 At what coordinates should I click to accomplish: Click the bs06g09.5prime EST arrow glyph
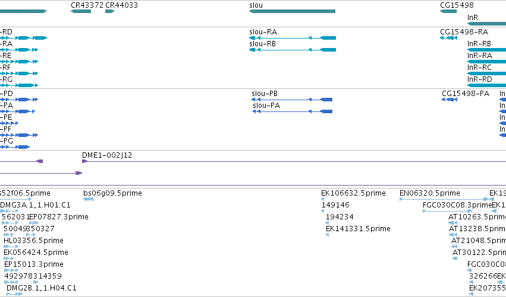click(88, 199)
